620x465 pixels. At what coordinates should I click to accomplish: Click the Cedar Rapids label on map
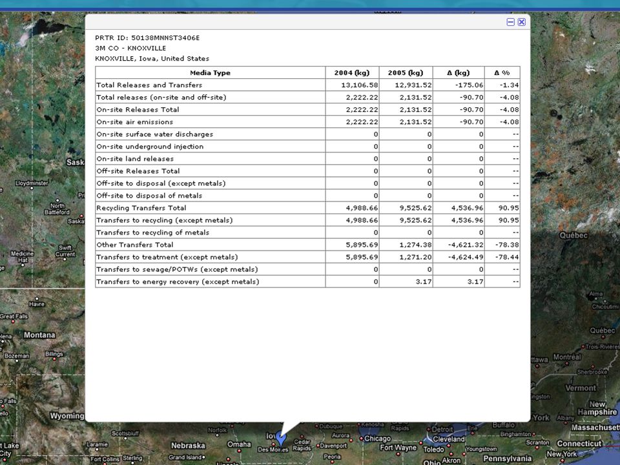point(302,445)
